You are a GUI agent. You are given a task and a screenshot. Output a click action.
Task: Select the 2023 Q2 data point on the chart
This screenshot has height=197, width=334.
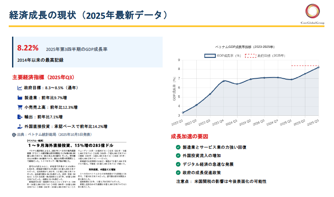pos(196,105)
